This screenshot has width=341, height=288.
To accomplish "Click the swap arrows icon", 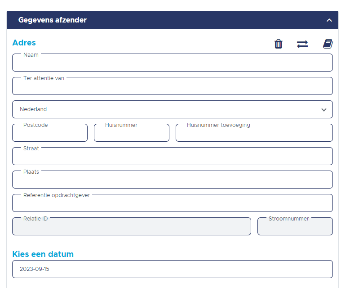I will (302, 44).
